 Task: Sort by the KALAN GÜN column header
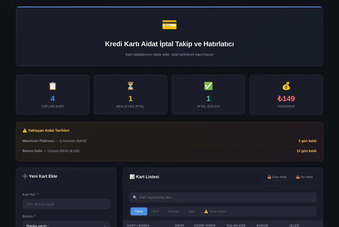click(x=236, y=225)
